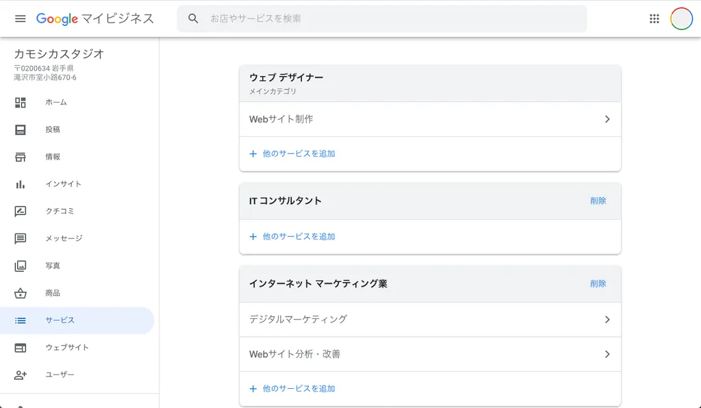The height and width of the screenshot is (408, 701).
Task: Click the search magnifier icon
Action: pyautogui.click(x=193, y=18)
